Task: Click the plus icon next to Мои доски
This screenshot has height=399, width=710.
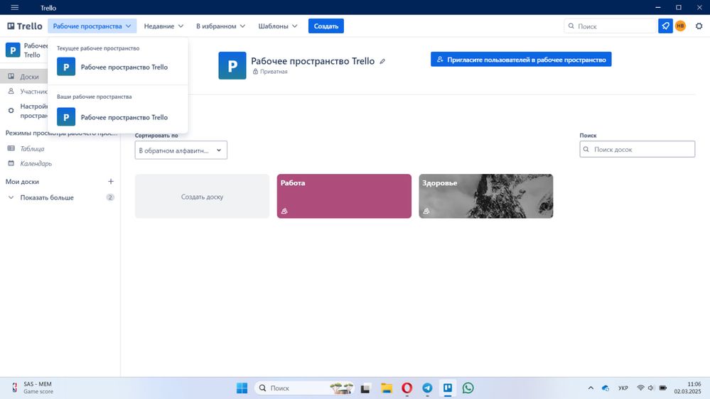Action: [110, 182]
